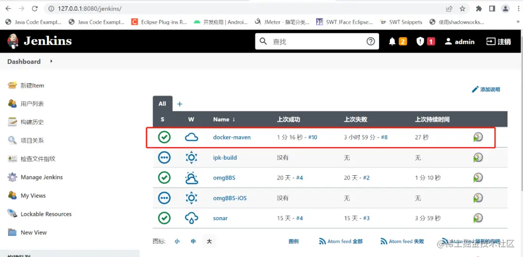Click sonar rainy weather icon
The image size is (523, 257).
(191, 218)
